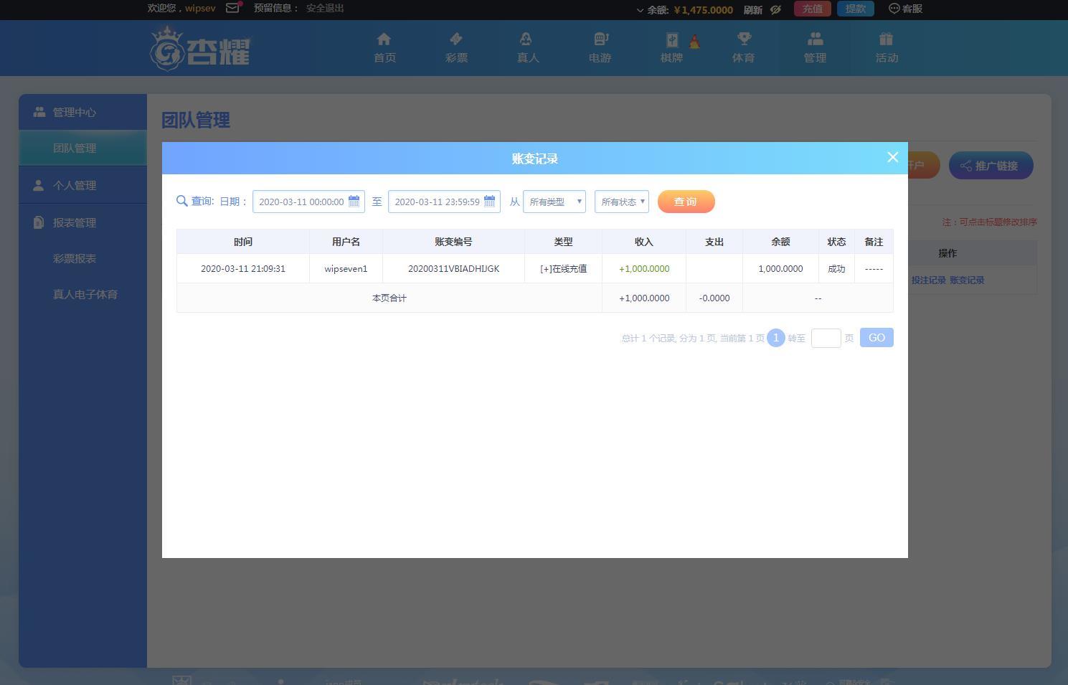Open the 活动 gift icon
The image size is (1068, 685).
tap(887, 39)
